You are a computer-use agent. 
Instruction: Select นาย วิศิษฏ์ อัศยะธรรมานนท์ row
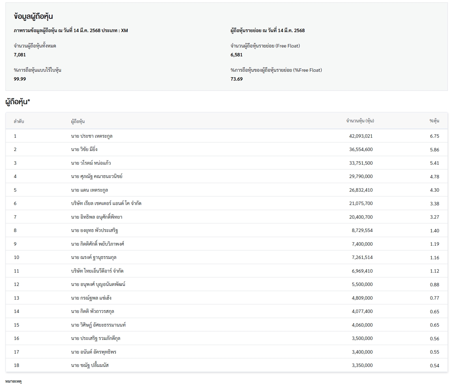point(98,325)
